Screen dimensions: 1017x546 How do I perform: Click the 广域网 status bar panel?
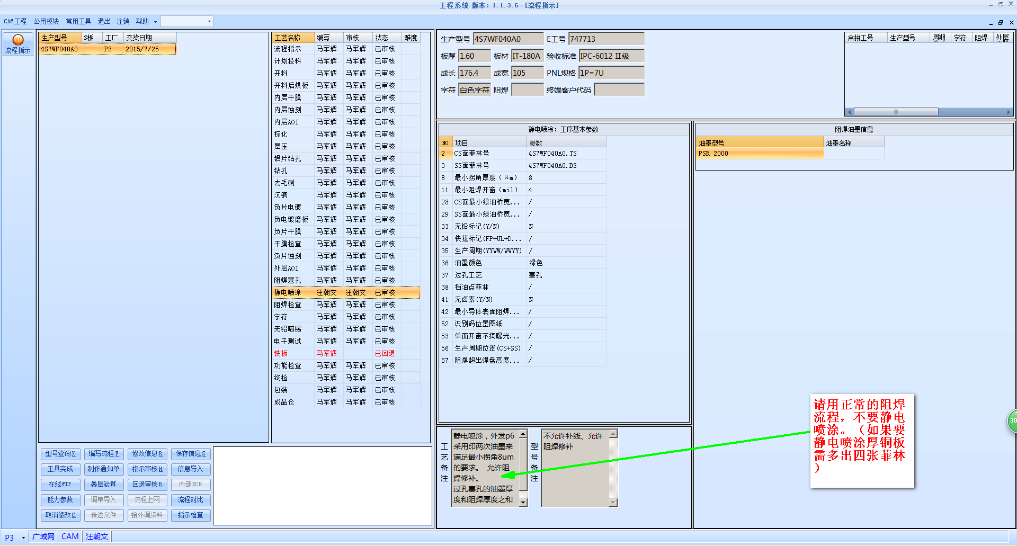click(x=43, y=537)
